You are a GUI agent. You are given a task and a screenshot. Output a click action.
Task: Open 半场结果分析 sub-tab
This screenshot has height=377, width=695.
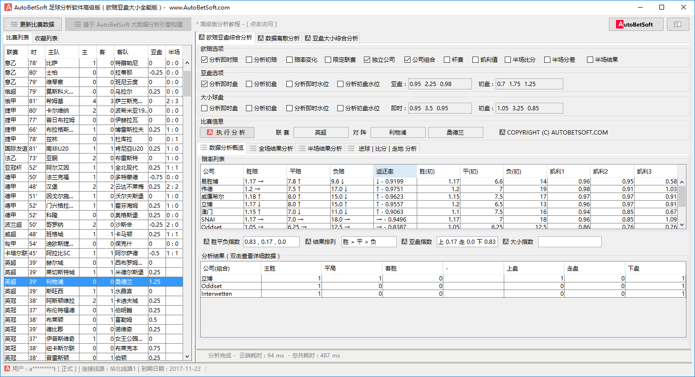click(320, 148)
